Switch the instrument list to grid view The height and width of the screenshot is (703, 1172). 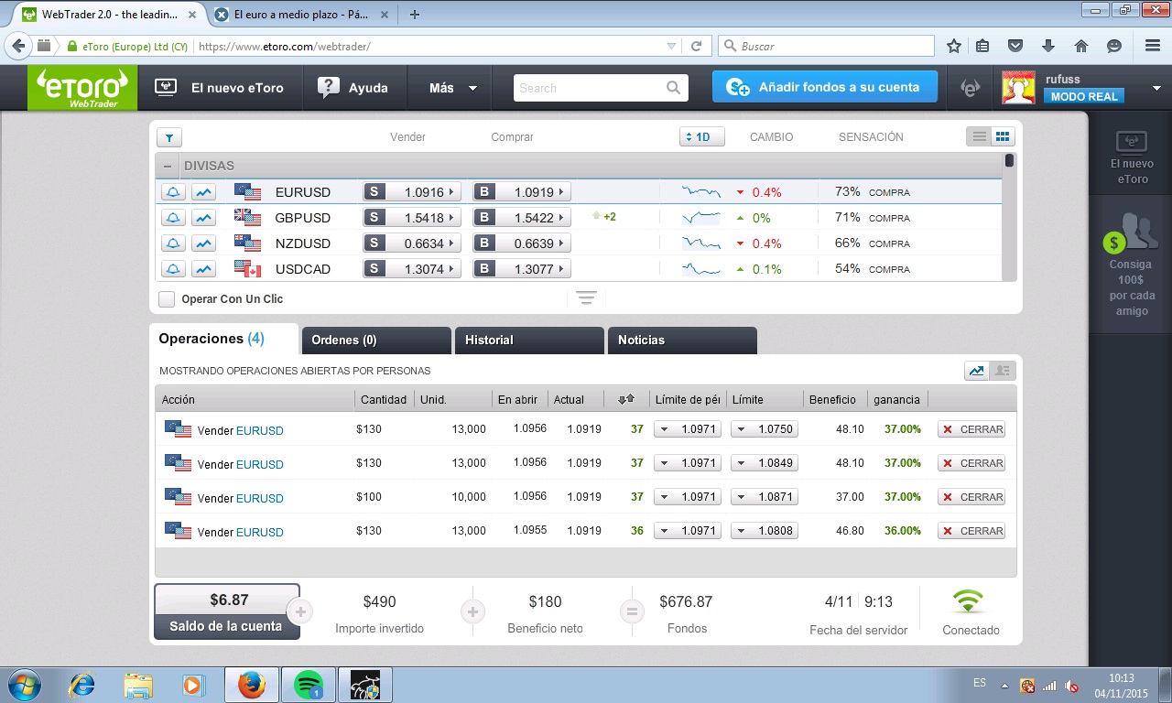pyautogui.click(x=1003, y=137)
